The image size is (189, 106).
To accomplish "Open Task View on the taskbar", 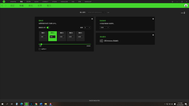I will click(12, 104).
